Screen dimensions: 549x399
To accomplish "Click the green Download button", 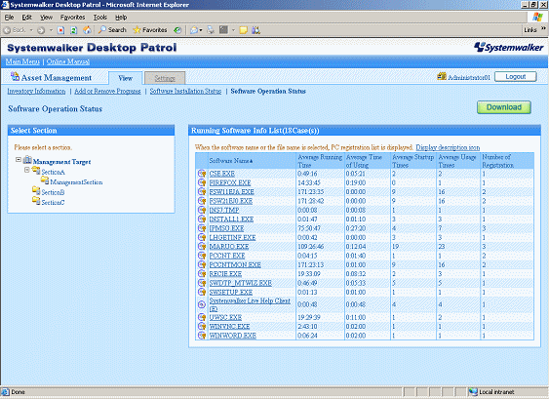I will coord(504,107).
